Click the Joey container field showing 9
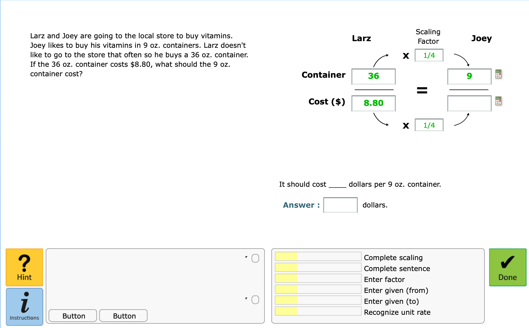The height and width of the screenshot is (328, 529). (469, 76)
